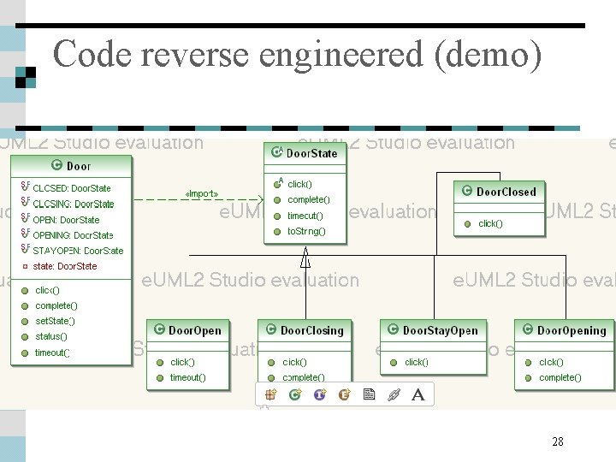Select abstract click() method in DoorState
Image resolution: width=616 pixels, height=462 pixels.
(293, 183)
